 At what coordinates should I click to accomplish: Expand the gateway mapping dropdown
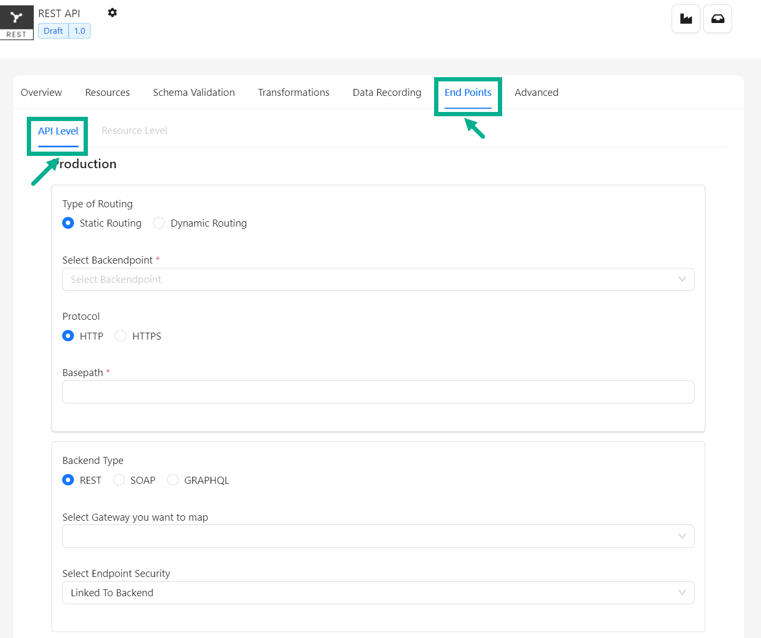(x=378, y=536)
